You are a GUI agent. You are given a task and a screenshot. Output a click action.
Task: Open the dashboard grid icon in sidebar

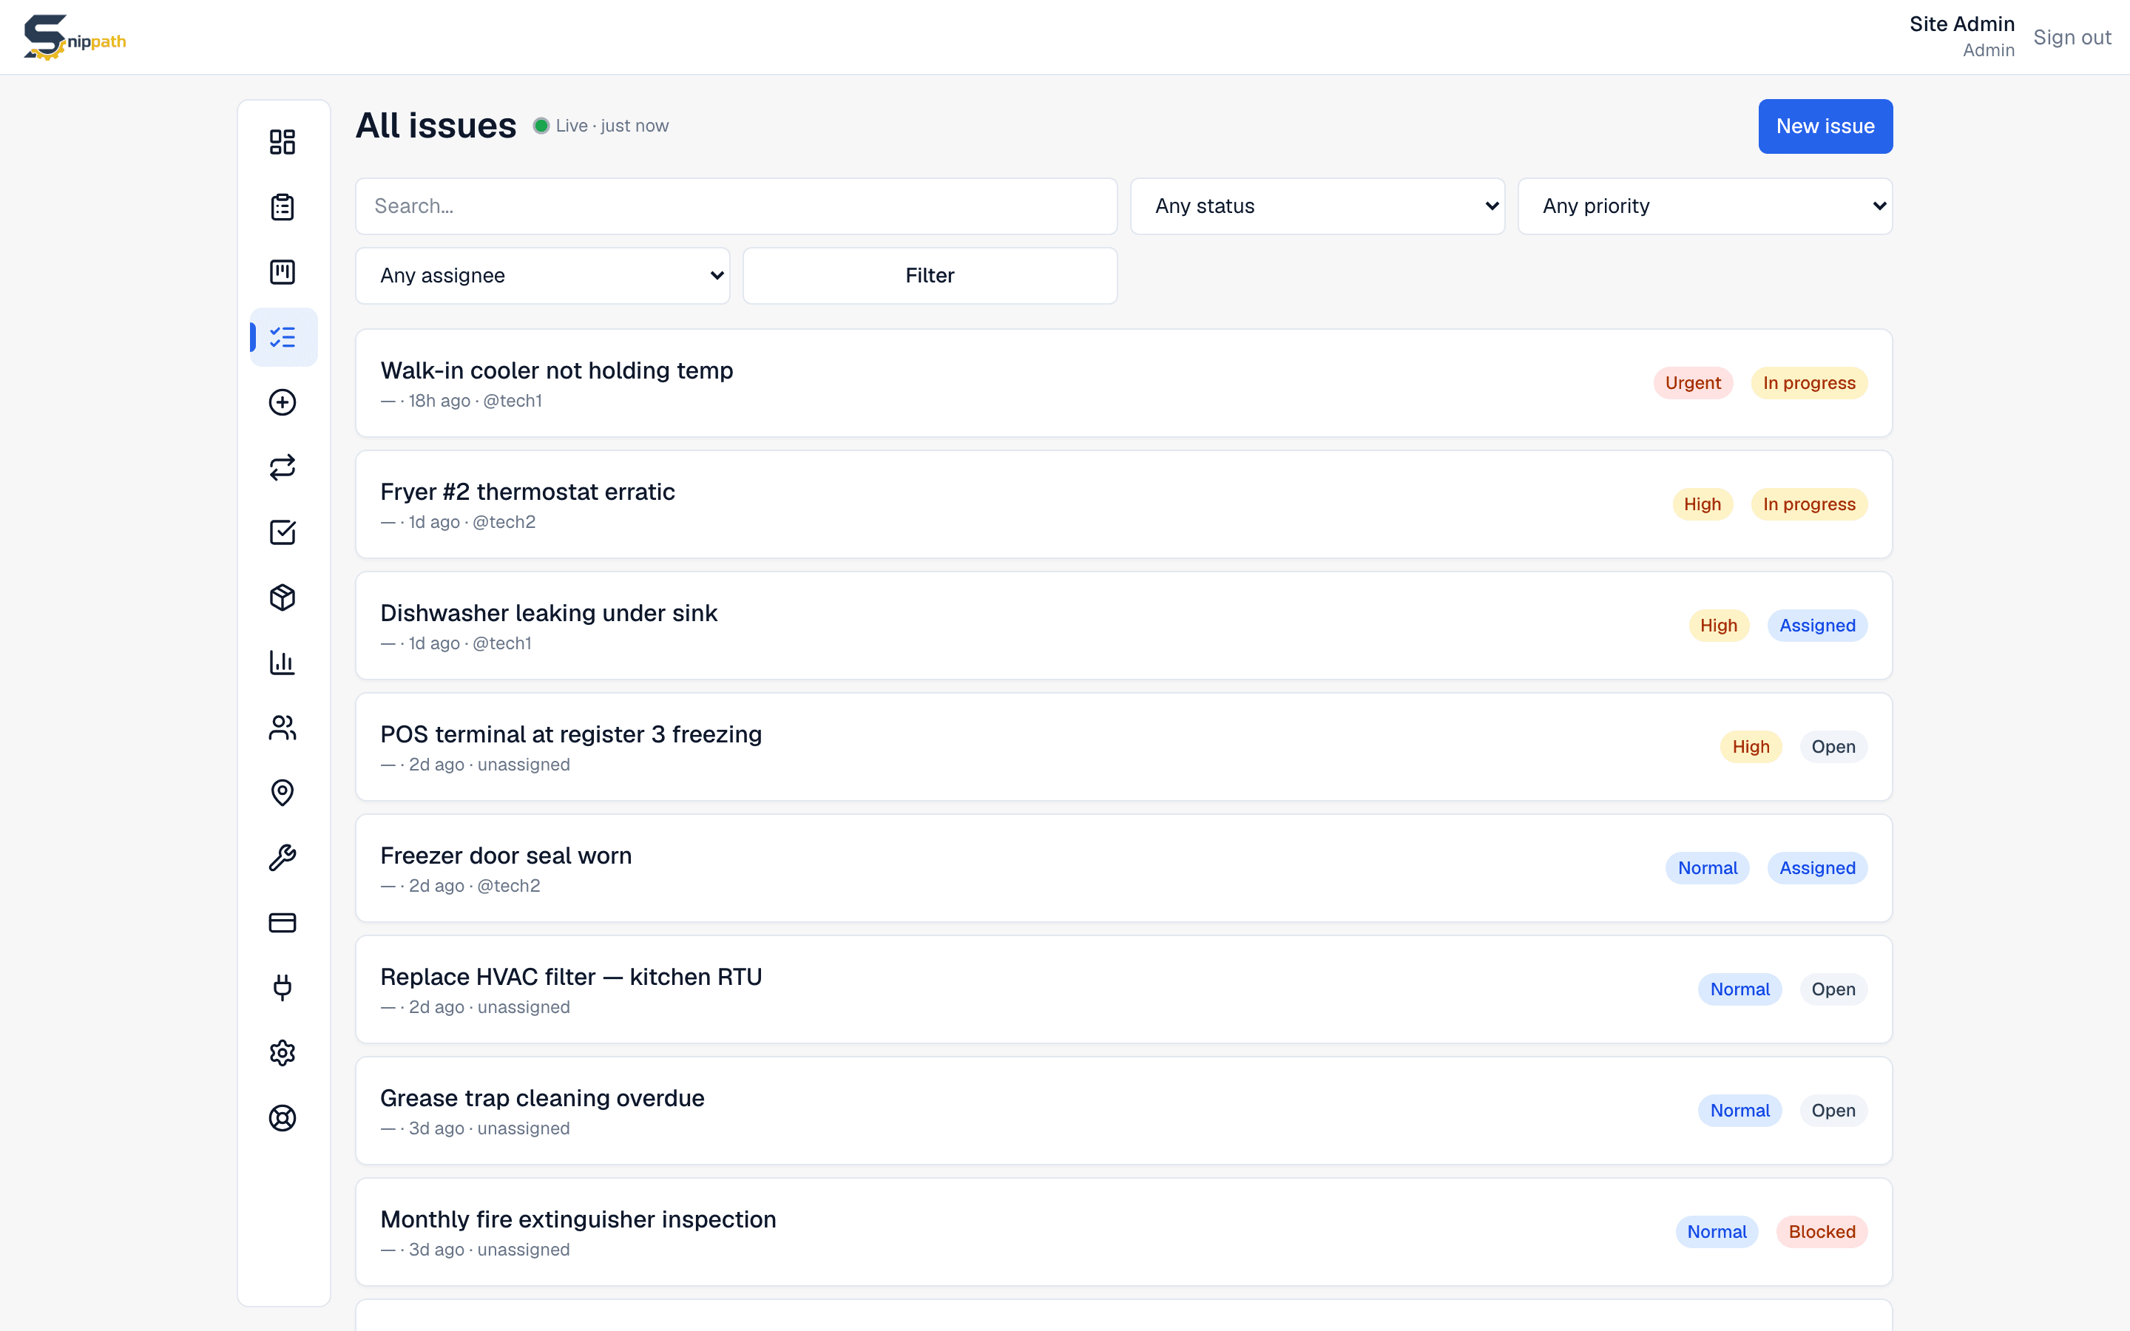pos(283,142)
